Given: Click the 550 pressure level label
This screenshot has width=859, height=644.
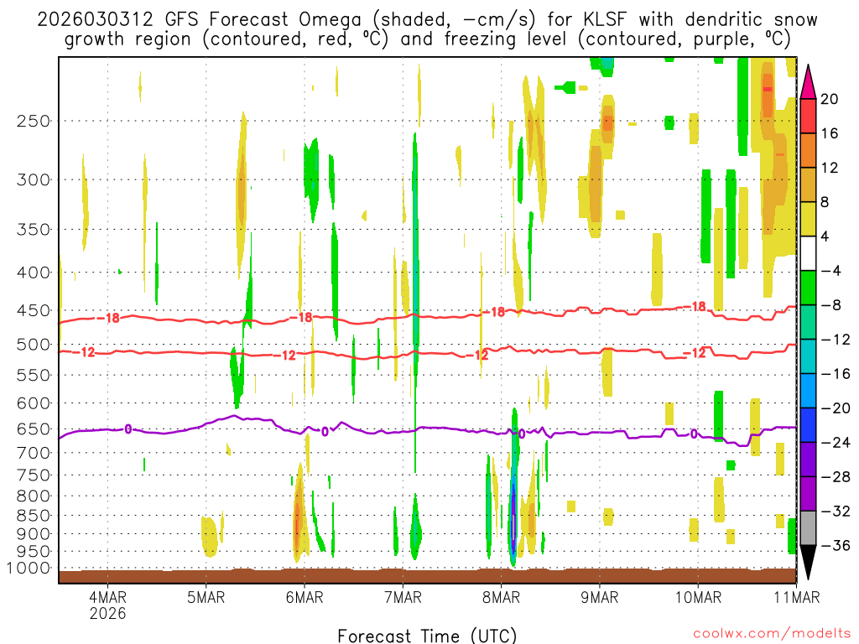Looking at the screenshot, I should click(x=34, y=375).
